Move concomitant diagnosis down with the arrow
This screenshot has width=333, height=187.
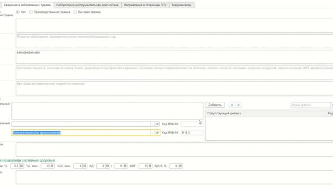pyautogui.click(x=238, y=105)
